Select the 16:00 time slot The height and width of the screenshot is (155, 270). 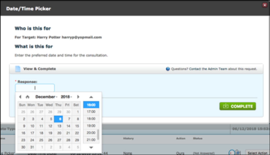coord(91,105)
